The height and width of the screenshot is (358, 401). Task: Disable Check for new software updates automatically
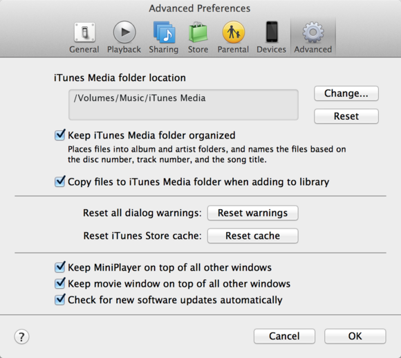tap(60, 300)
